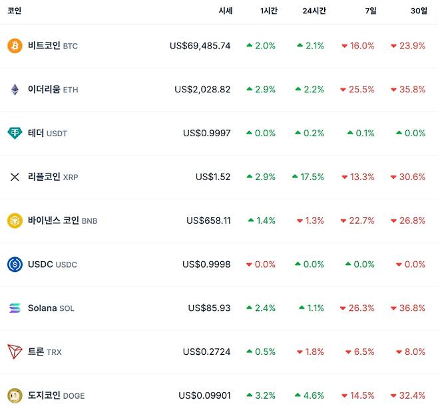Sort by the 7일 column header
Screen dimensions: 438x416
[369, 11]
